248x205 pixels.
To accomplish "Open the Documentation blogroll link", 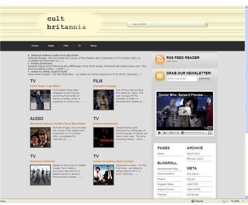I will coord(166,174).
